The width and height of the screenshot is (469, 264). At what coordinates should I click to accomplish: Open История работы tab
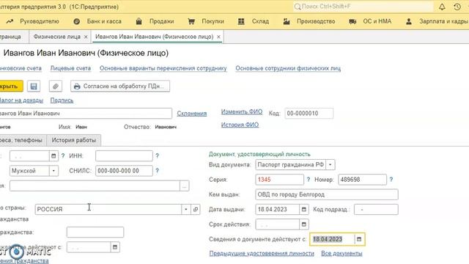click(74, 140)
